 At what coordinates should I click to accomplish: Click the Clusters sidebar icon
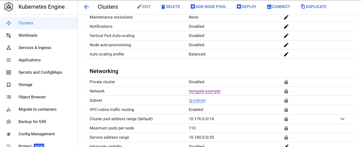click(9, 23)
